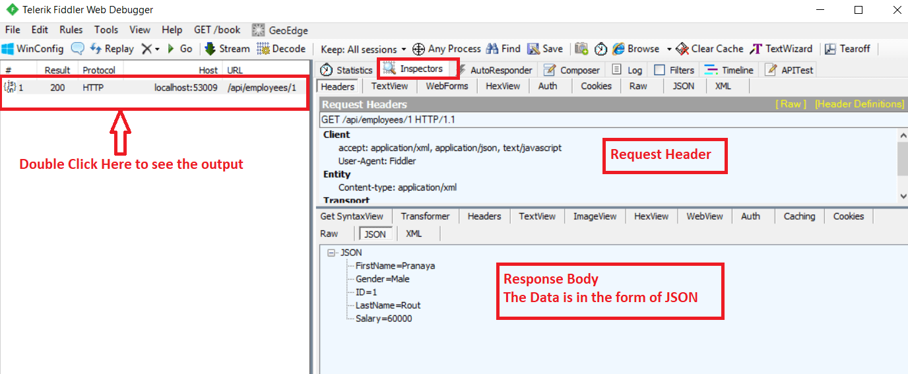Clear Cache using the toolbar icon
Screen dimensions: 908x374
710,49
